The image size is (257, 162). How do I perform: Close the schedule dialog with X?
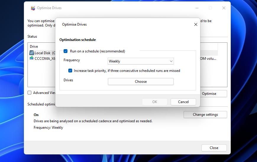point(196,24)
